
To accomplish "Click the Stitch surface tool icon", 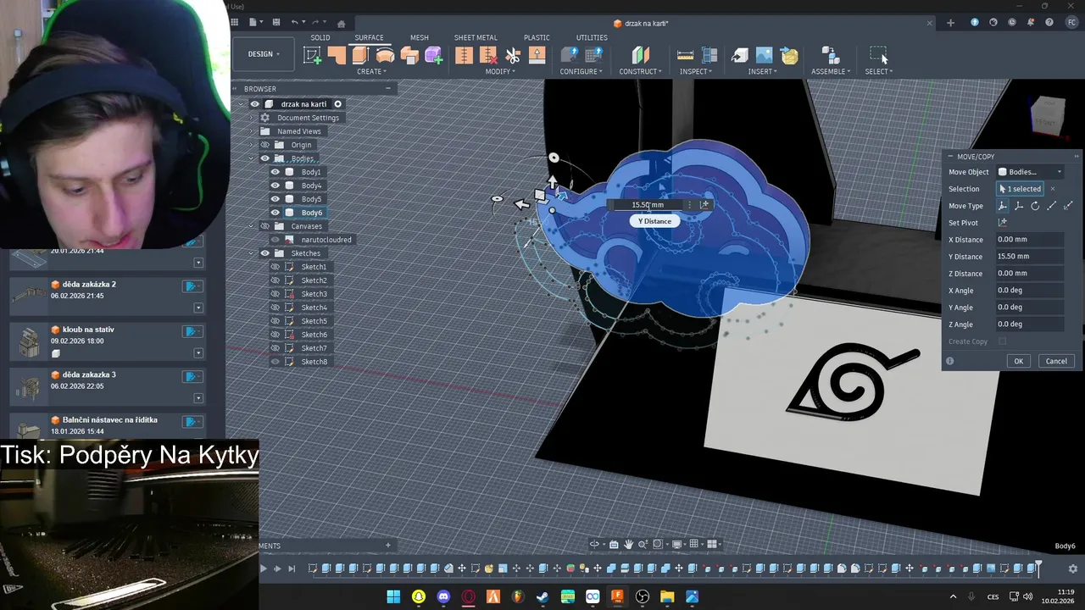I will (x=464, y=55).
